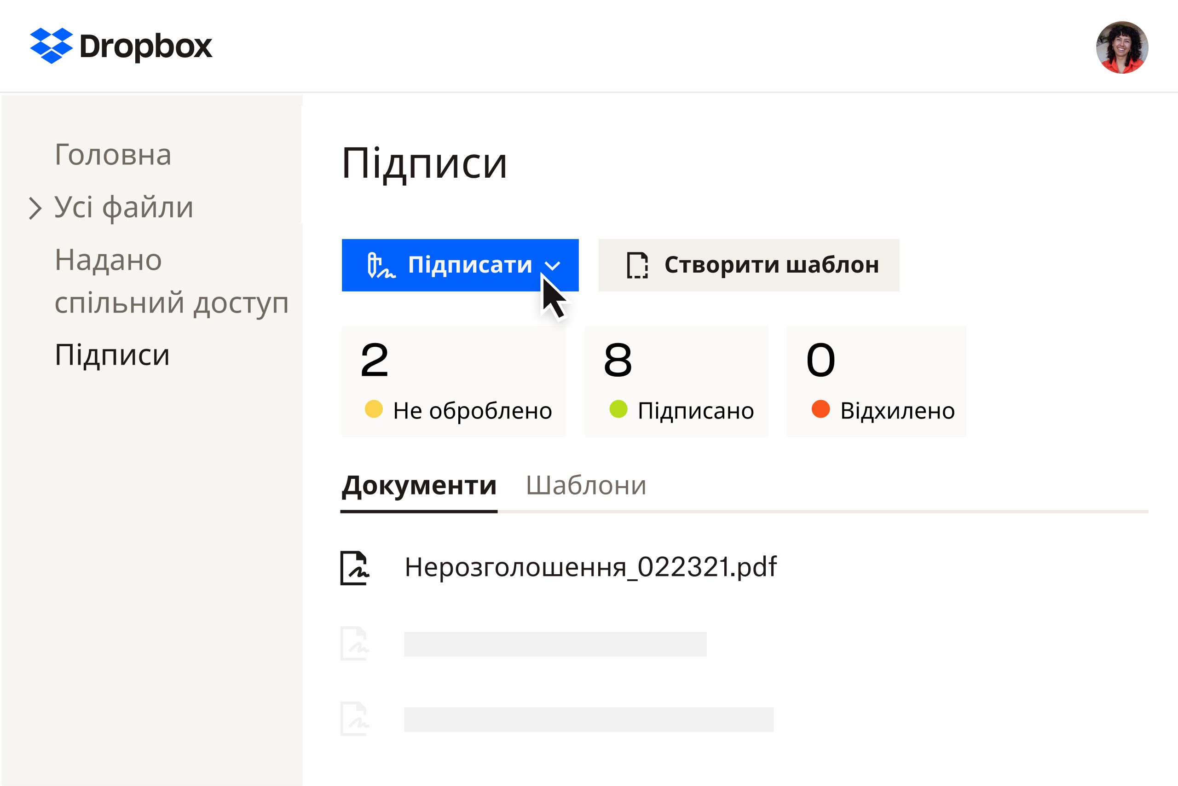
Task: Switch to the Шаблони tab
Action: (x=586, y=485)
